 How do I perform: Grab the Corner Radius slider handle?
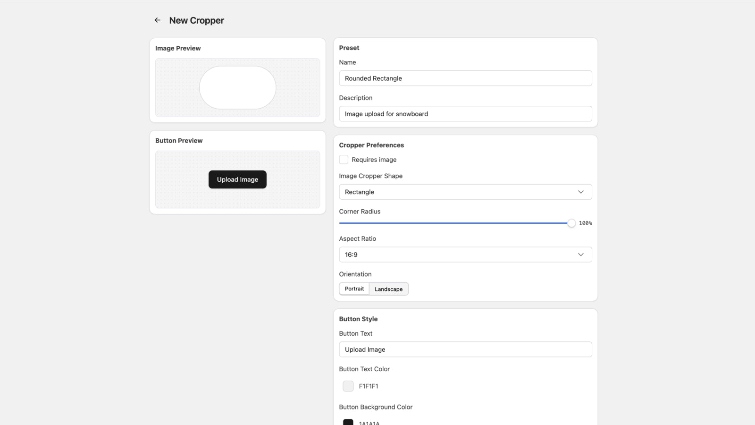coord(571,223)
